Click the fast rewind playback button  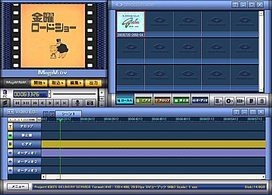(18, 103)
